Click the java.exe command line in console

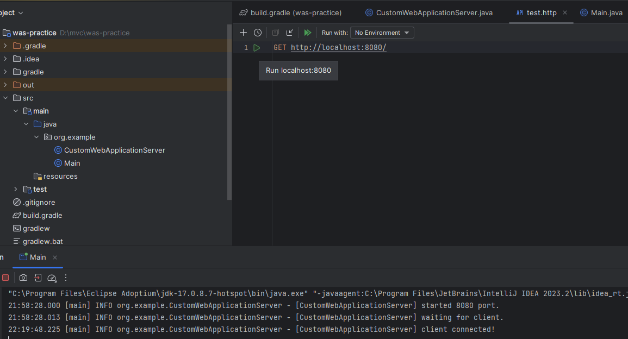[x=318, y=293]
